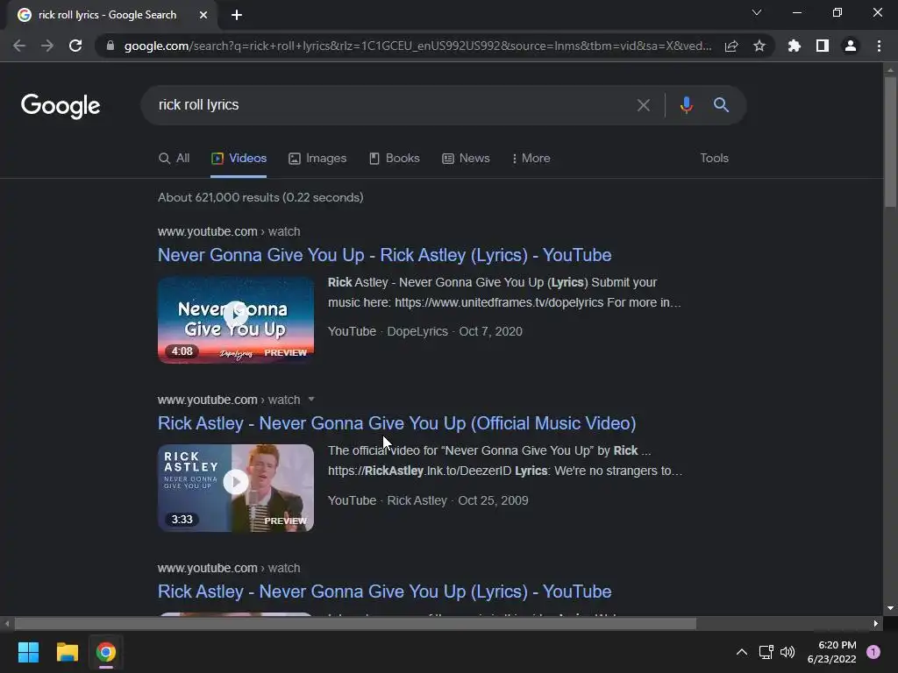Open the Windows Start menu
This screenshot has height=673, width=898.
pyautogui.click(x=28, y=652)
